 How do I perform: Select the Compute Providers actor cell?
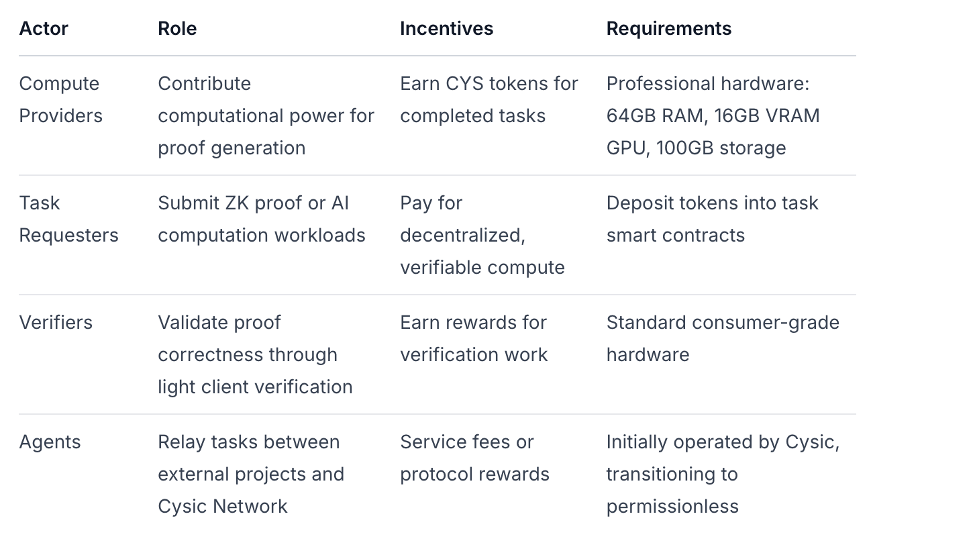60,99
